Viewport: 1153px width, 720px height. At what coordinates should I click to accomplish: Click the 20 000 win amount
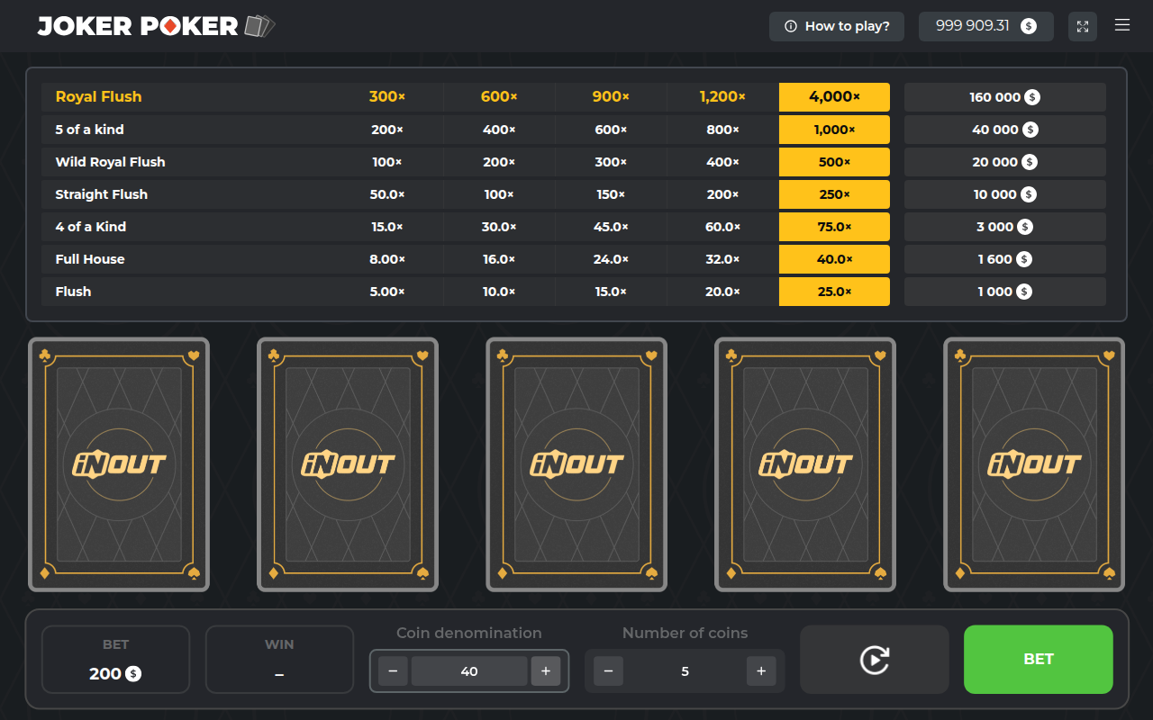click(1005, 162)
